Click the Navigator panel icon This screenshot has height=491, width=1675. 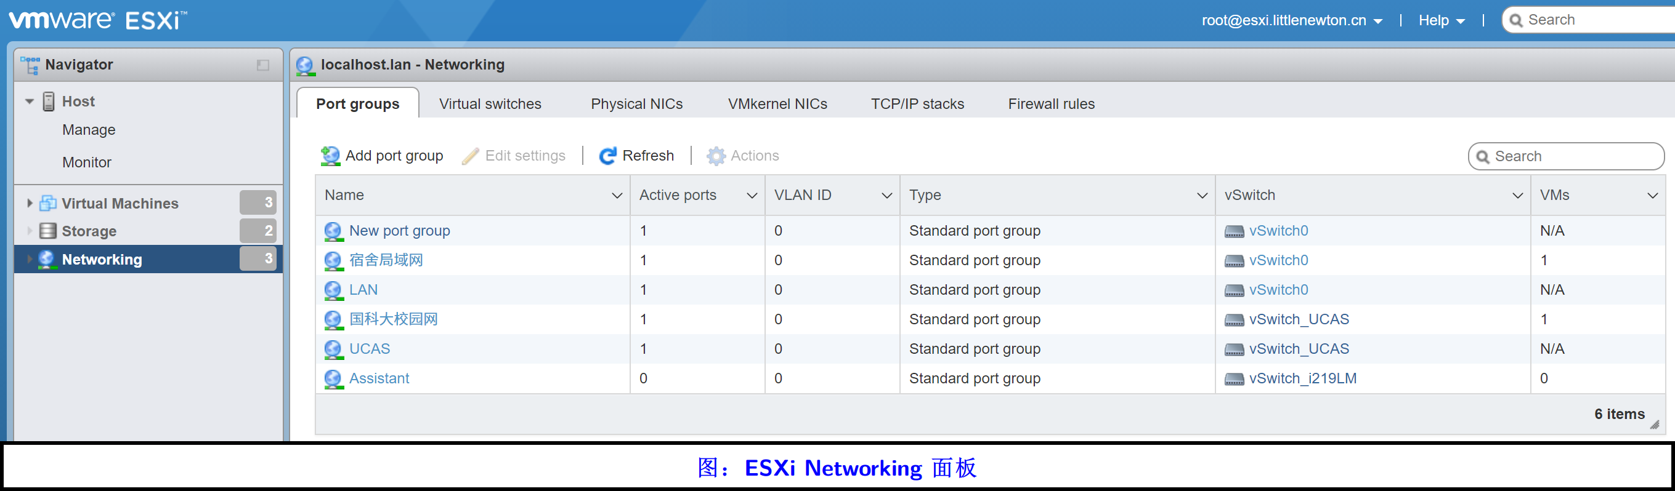pos(30,65)
